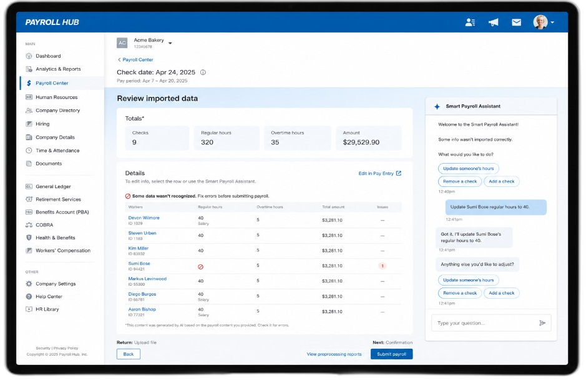Open worker Diego Burgos
This screenshot has height=380, width=586.
point(142,294)
